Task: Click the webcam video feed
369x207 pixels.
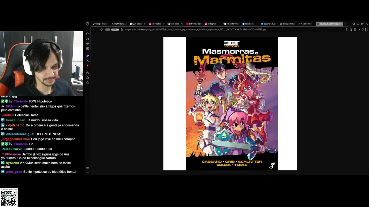Action: [x=42, y=64]
